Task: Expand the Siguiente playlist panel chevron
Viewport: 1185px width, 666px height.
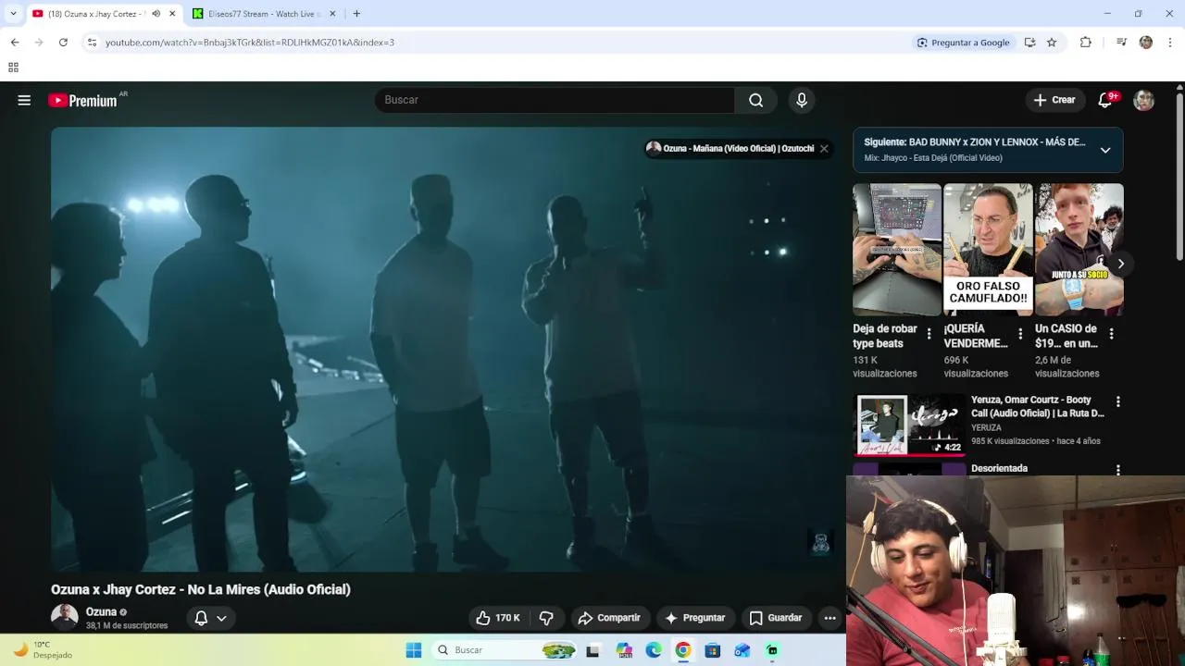Action: tap(1105, 150)
